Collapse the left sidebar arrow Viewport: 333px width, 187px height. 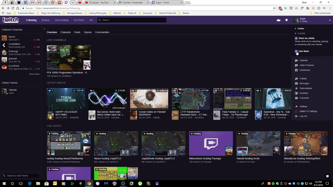click(44, 29)
